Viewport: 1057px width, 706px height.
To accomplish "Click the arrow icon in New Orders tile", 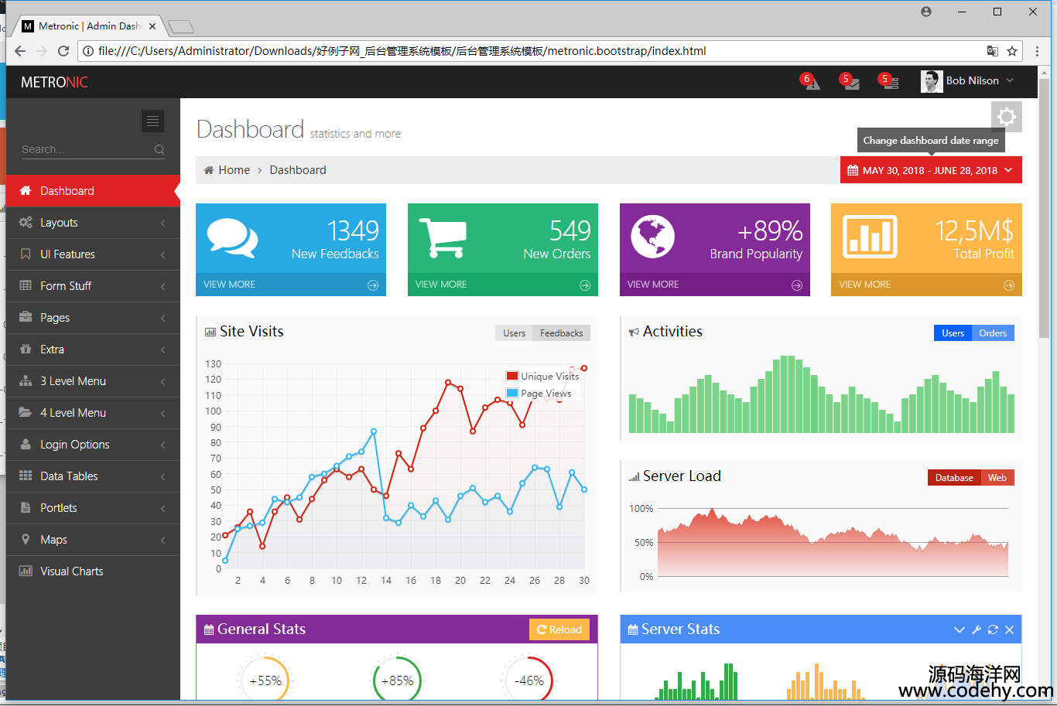I will tap(585, 285).
